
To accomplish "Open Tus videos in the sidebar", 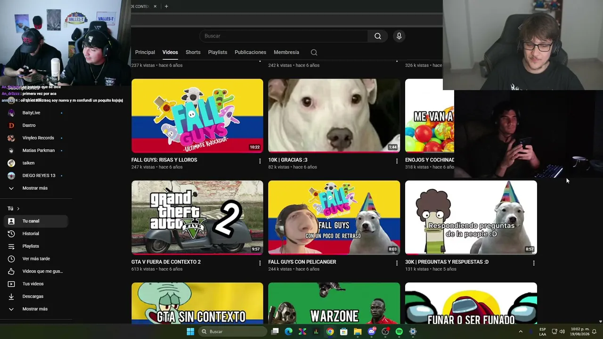I will pos(36,284).
